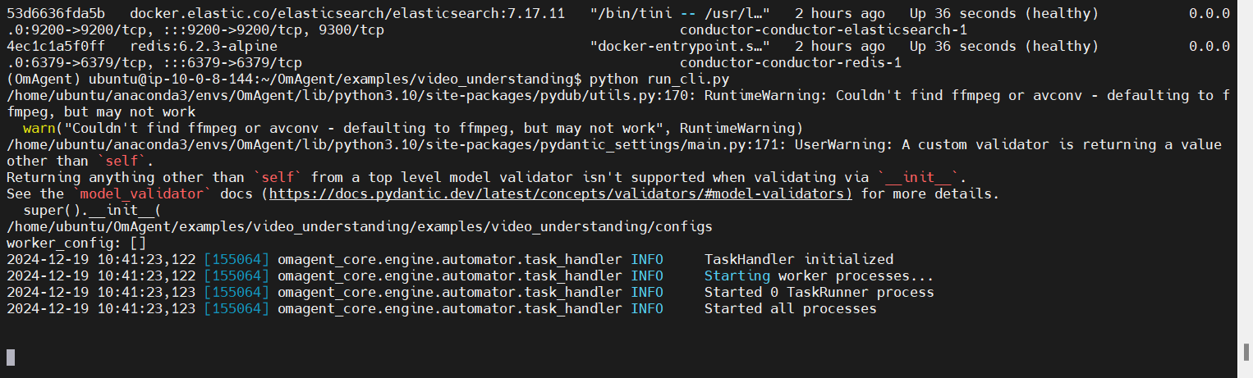Click the conductor-conductor-redis-1 container name
The height and width of the screenshot is (378, 1253).
[791, 63]
